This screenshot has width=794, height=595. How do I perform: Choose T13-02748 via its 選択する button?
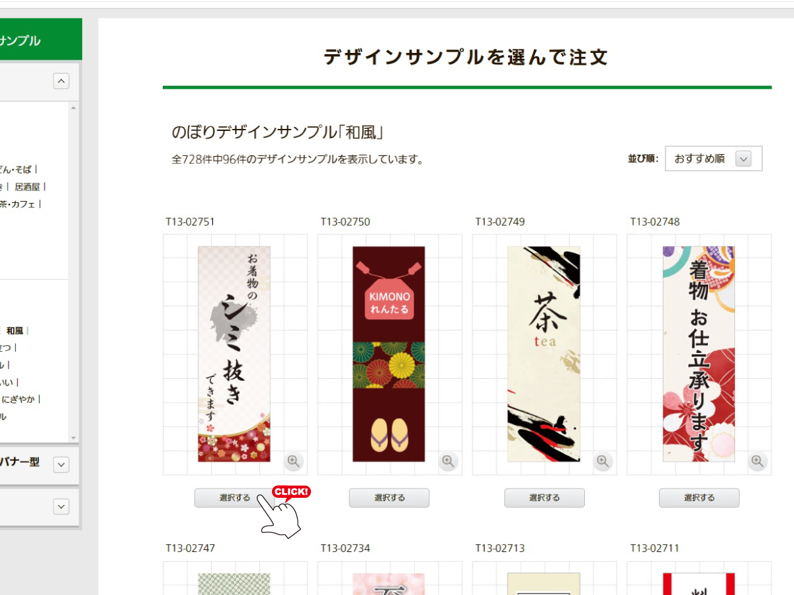point(699,498)
